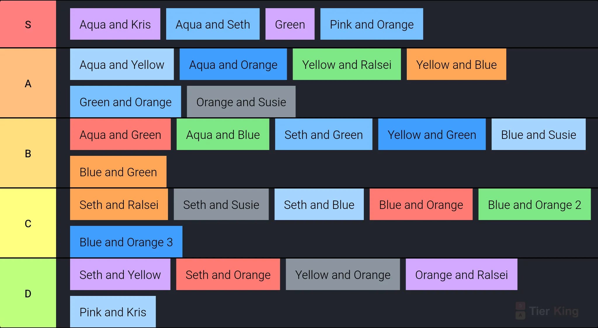Screen dimensions: 598x328
Task: Click the Blue and Orange 3 item
Action: coord(126,242)
